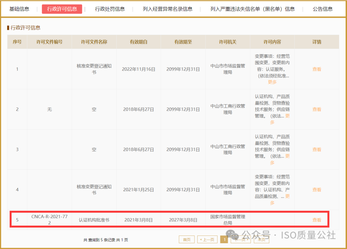Expand 更多 in row 1 许可内容
Image resolution: width=347 pixels, height=249 pixels.
pos(272,82)
